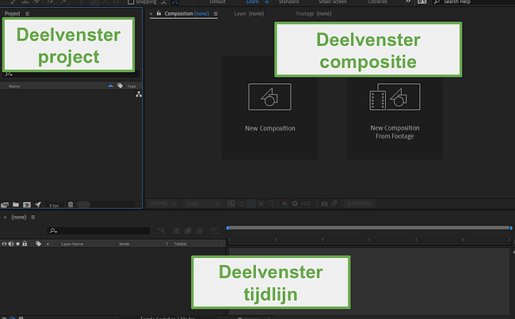The width and height of the screenshot is (515, 319).
Task: Toggle hide shy layers in timeline
Action: (177, 231)
